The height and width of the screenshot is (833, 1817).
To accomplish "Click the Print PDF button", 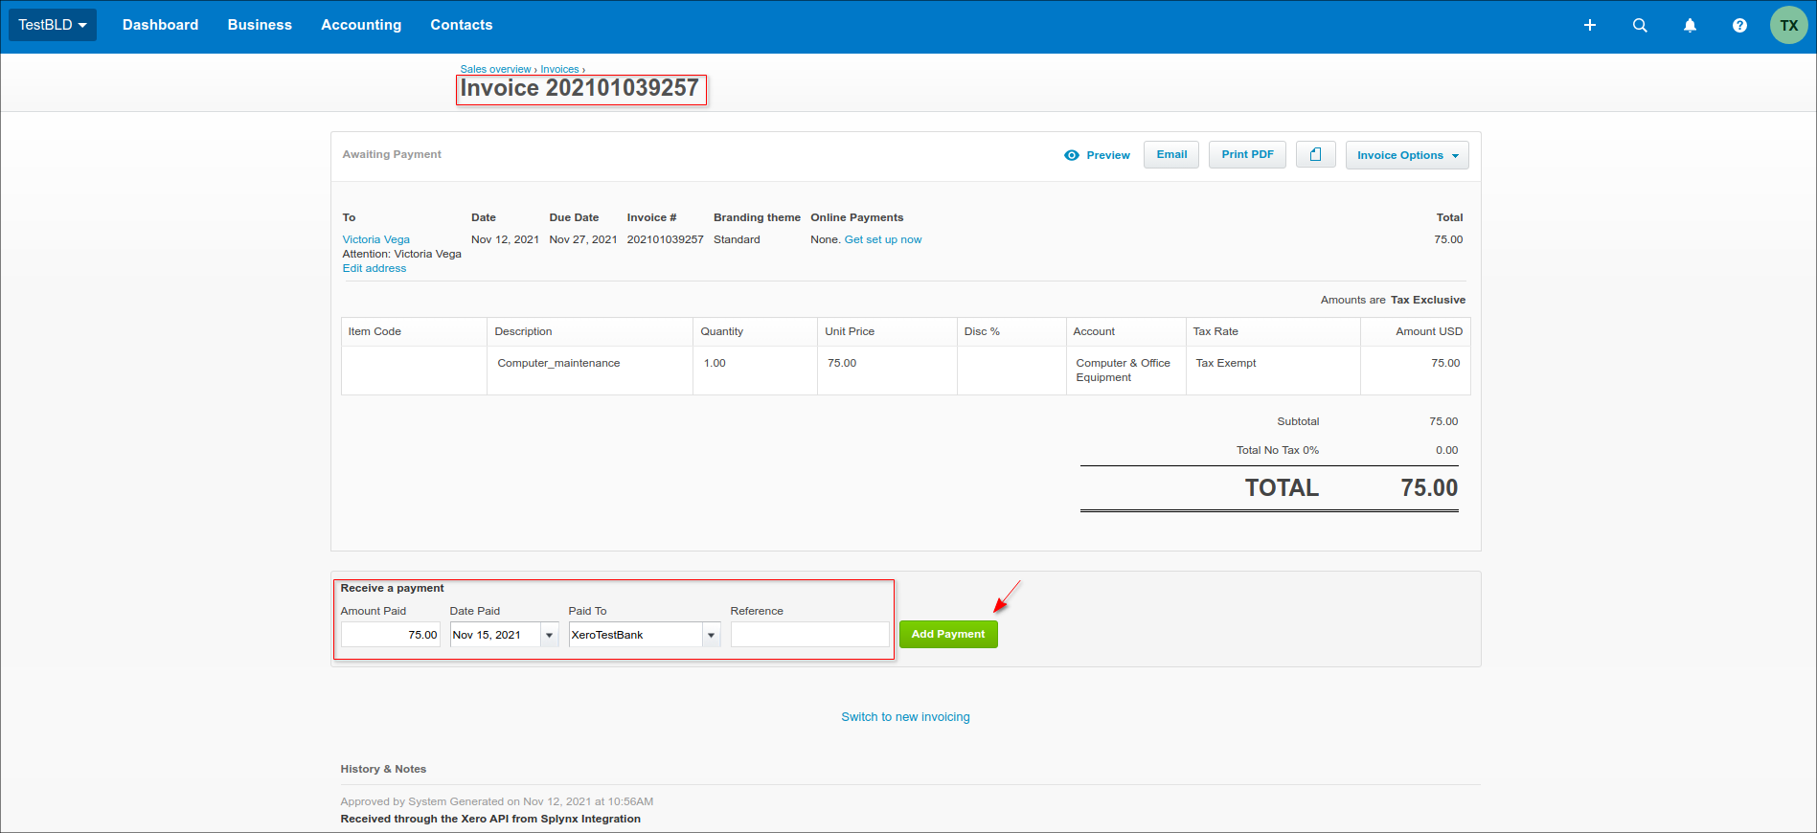I will point(1247,155).
